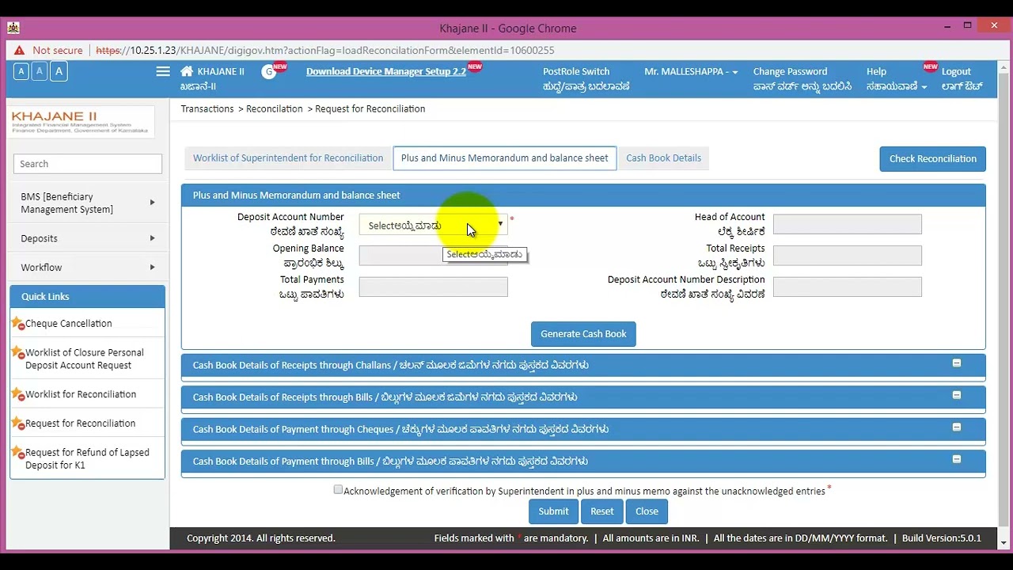Open Deposit Account Number dropdown
This screenshot has width=1013, height=570.
[433, 225]
